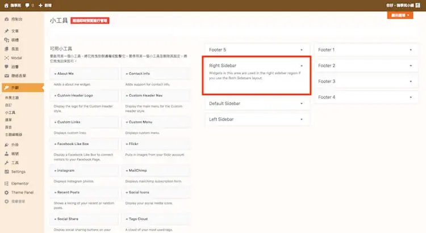Expand the Recent Posts widget
The image size is (426, 233).
click(84, 192)
